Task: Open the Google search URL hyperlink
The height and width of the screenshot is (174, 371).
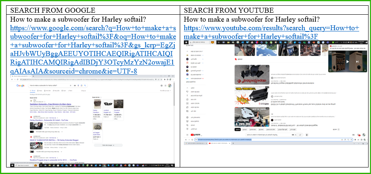Action: click(93, 49)
